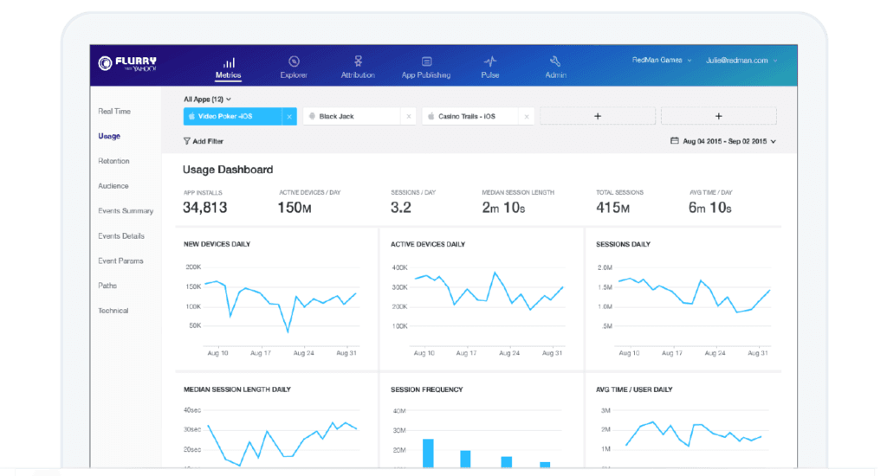
Task: Open Audience in the sidebar
Action: tap(113, 186)
